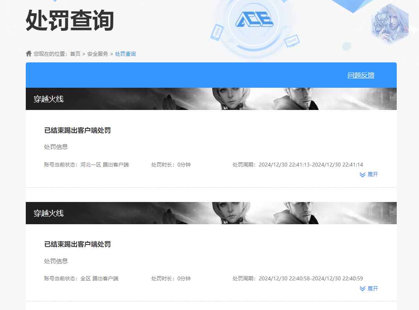Click 处罚时长 0分钟 in the 全区 record
The image size is (419, 310).
[171, 278]
